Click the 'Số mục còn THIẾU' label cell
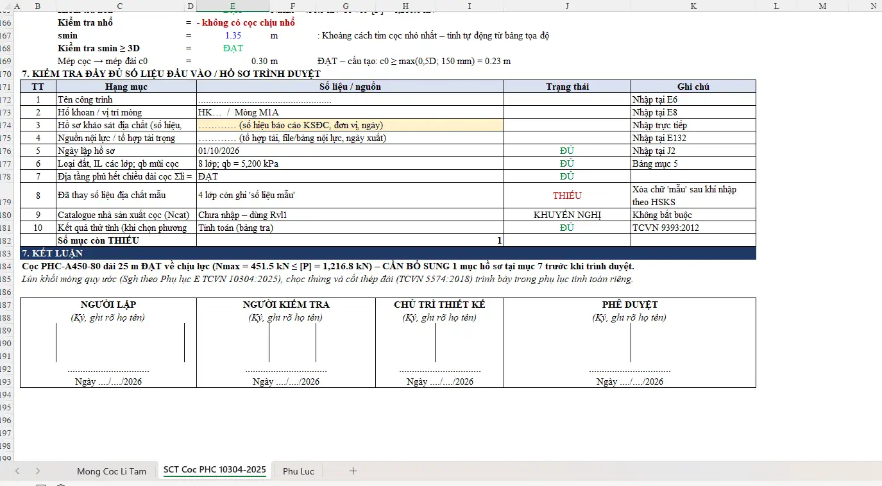The width and height of the screenshot is (882, 486). (126, 240)
